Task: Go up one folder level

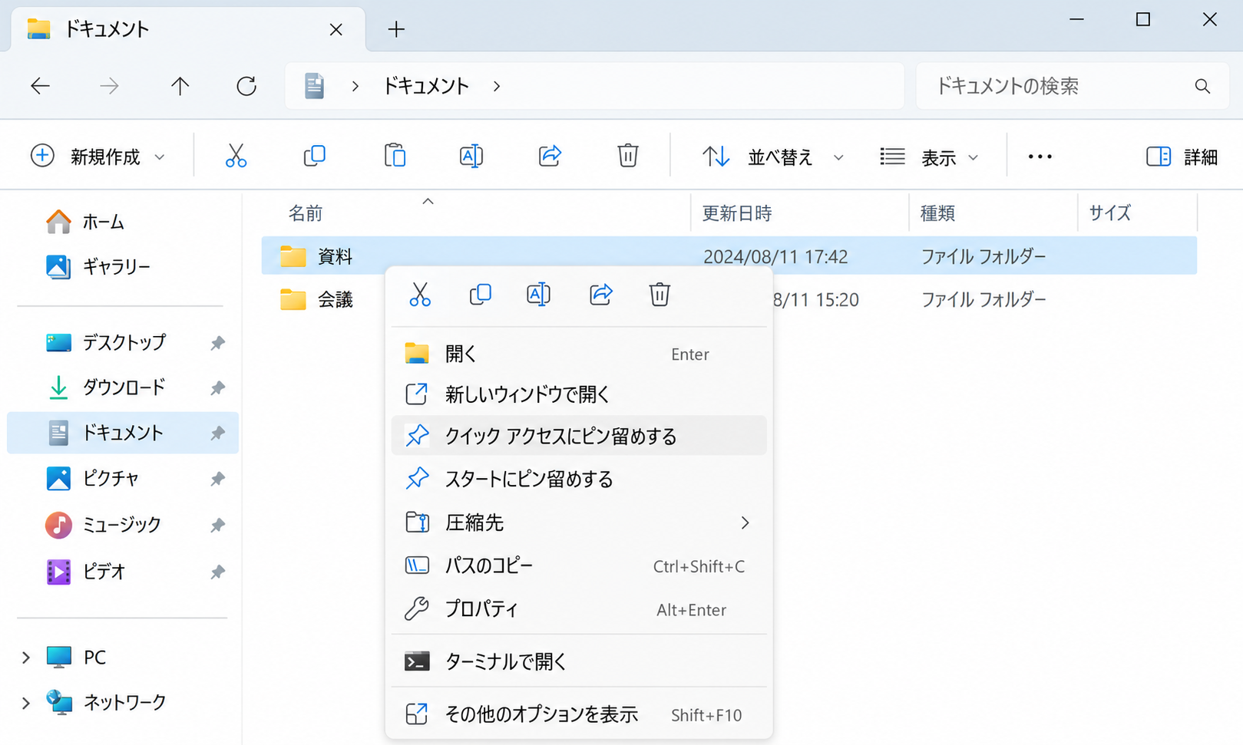Action: pos(180,86)
